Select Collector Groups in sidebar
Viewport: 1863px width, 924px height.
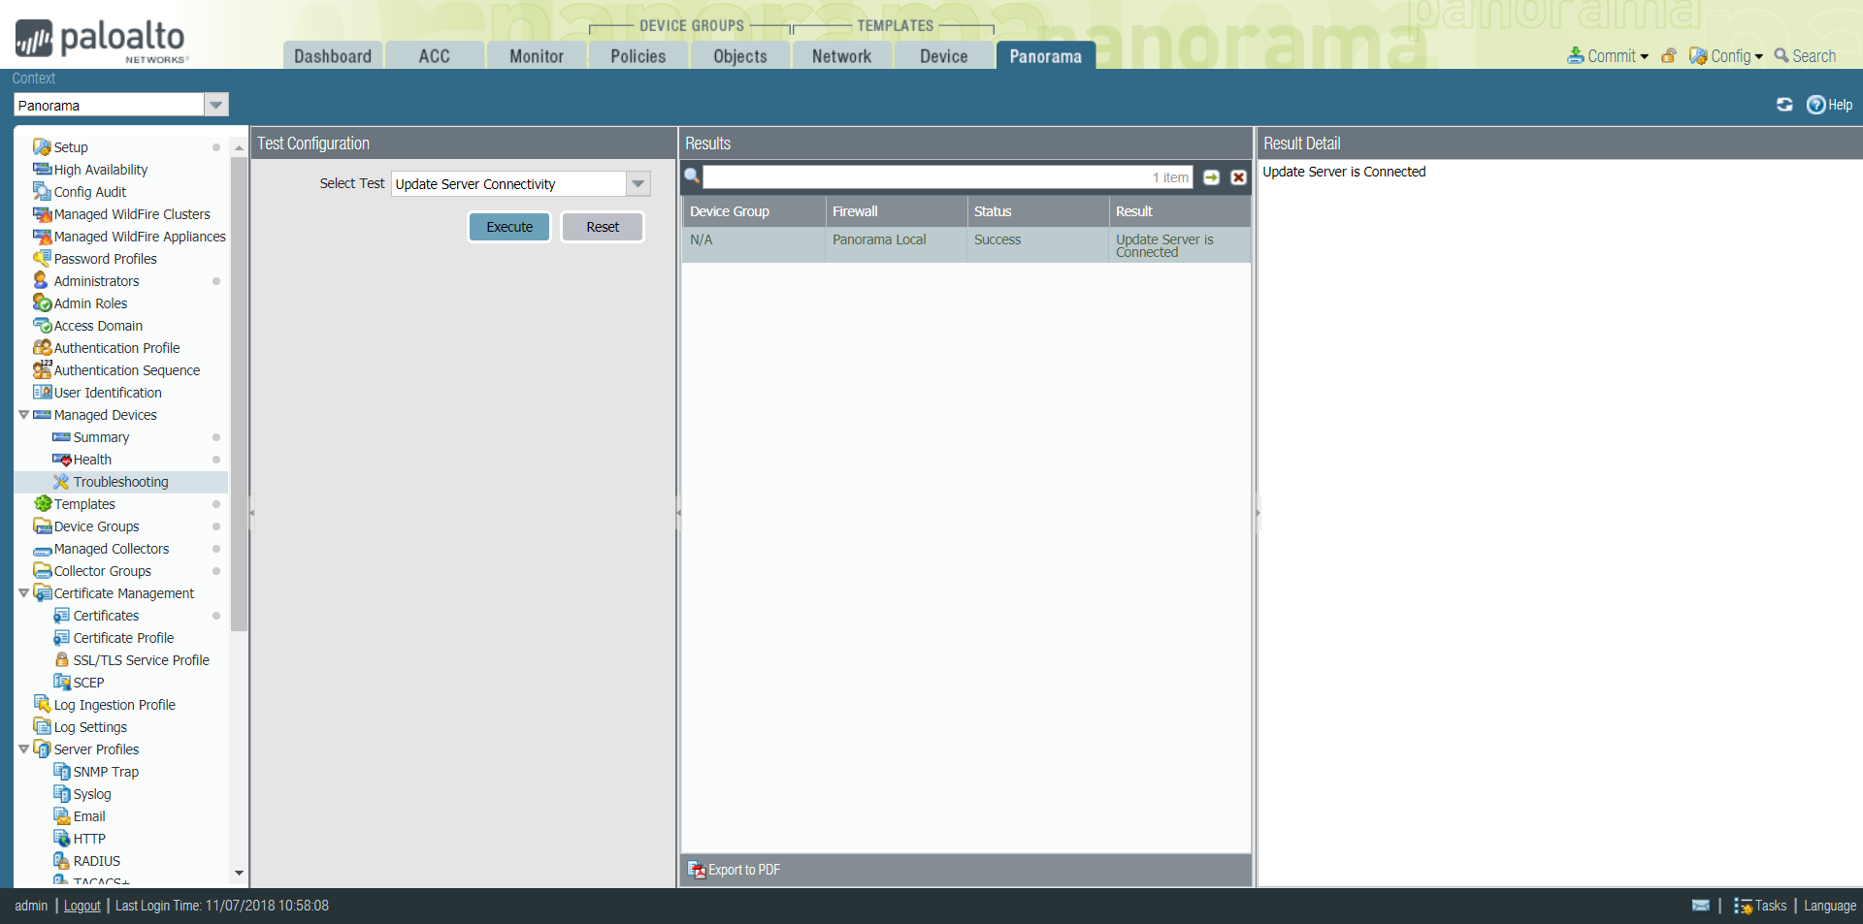103,571
